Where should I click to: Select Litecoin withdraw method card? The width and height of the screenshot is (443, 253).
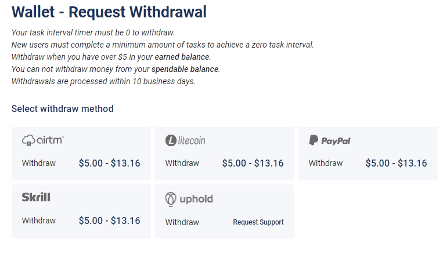pos(225,154)
